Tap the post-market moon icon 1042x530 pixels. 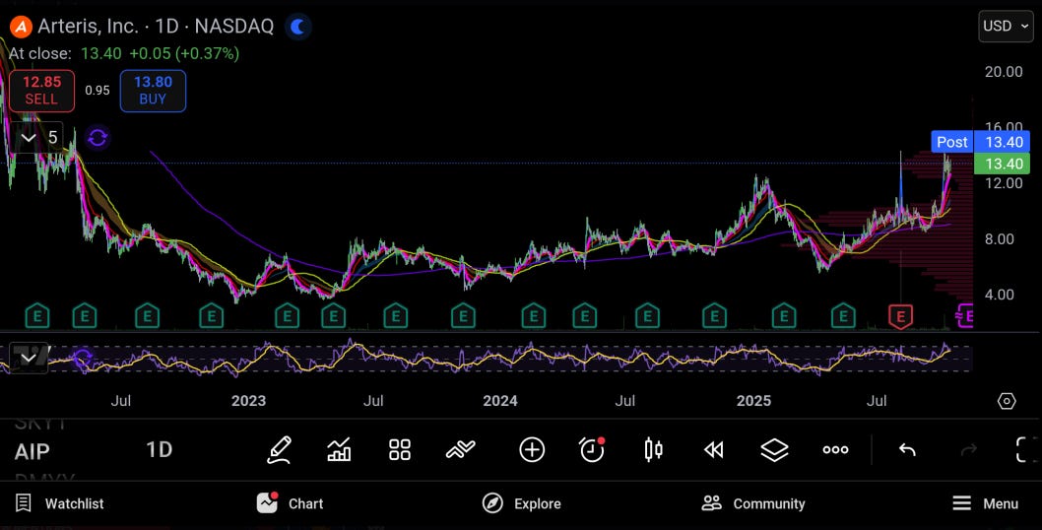click(x=298, y=27)
